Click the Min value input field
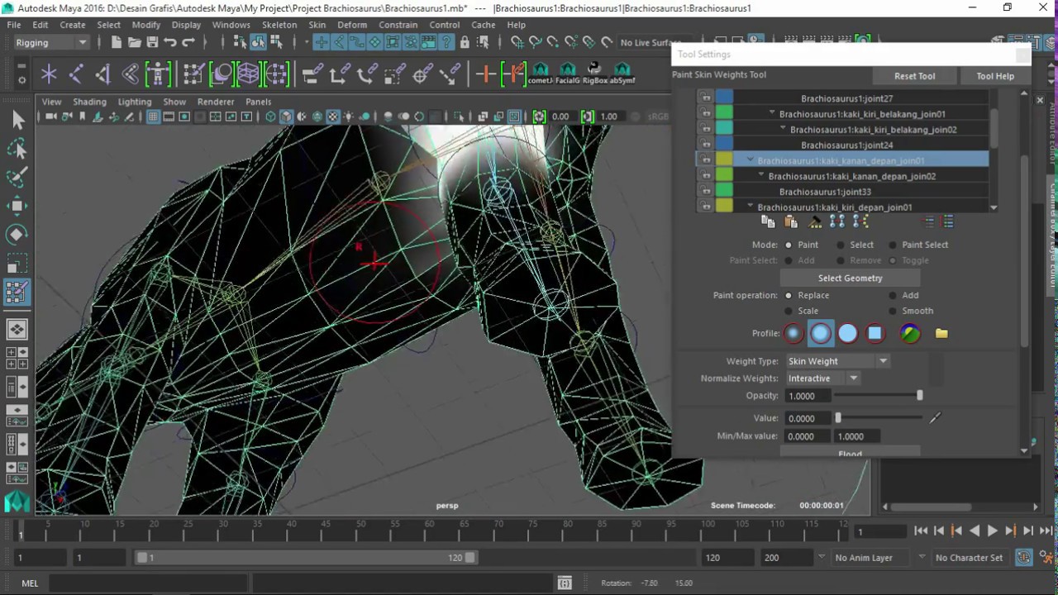The image size is (1058, 595). tap(808, 436)
